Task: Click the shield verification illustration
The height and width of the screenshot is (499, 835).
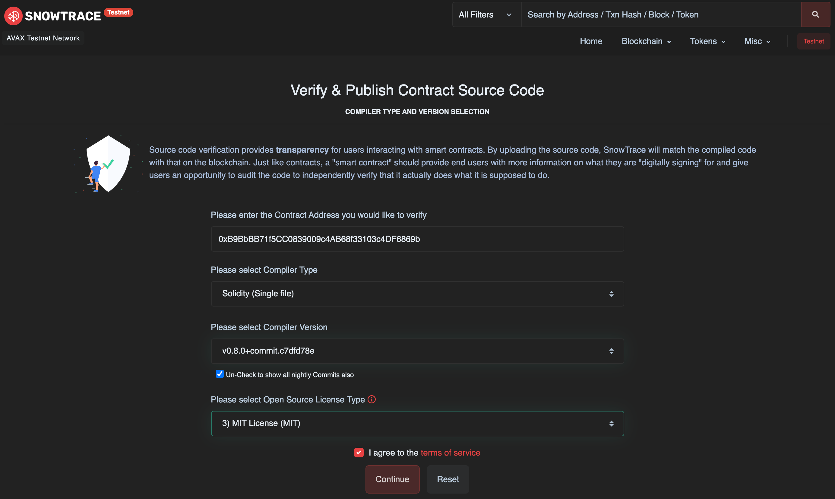Action: pos(108,164)
